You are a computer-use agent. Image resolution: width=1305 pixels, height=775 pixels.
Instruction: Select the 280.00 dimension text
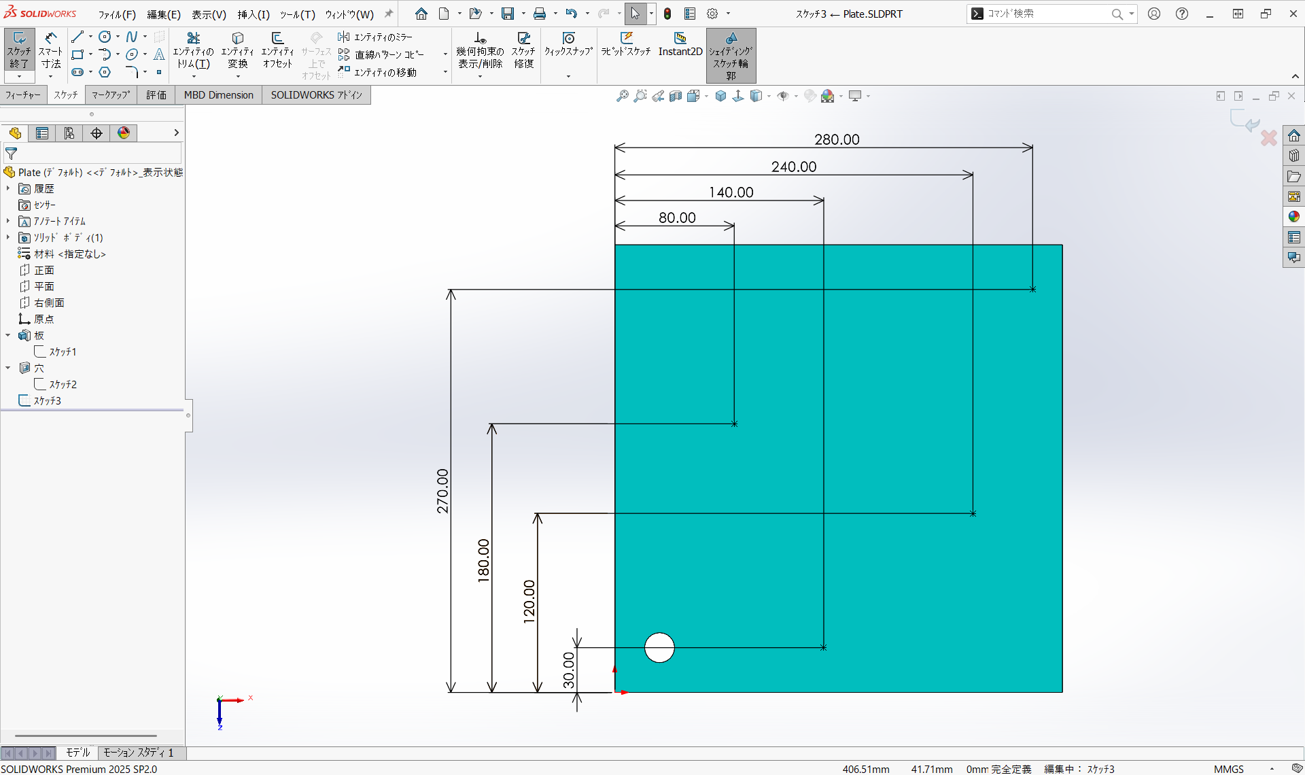point(837,139)
